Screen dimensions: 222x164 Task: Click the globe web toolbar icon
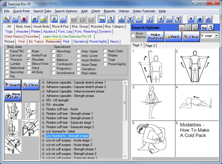[x=200, y=19]
